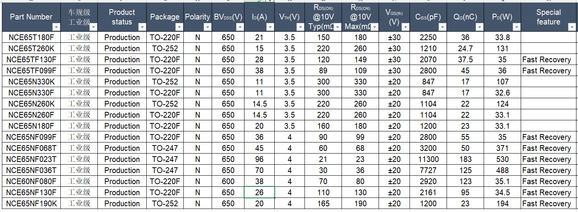Open the RDS(ON) Typ column filter dropdown
Viewport: 578px width, 212px height.
(x=337, y=27)
